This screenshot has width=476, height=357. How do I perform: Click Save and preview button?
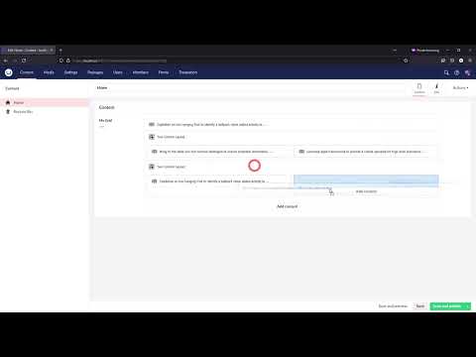coord(393,306)
